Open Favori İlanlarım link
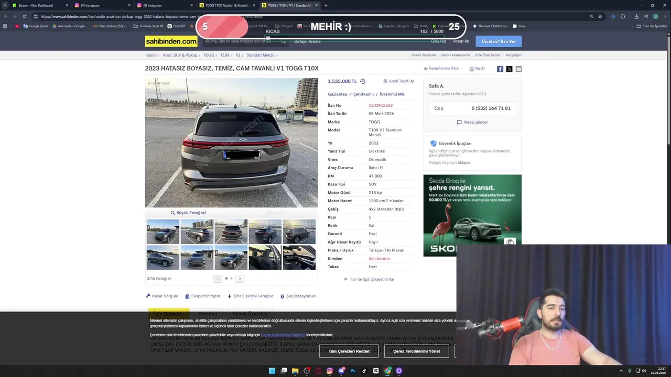The height and width of the screenshot is (377, 671). 424,55
